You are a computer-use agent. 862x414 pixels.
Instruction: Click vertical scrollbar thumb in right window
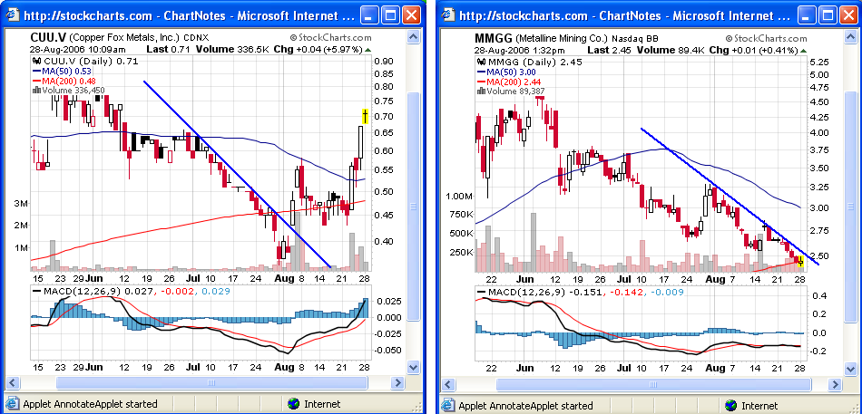tap(851, 206)
